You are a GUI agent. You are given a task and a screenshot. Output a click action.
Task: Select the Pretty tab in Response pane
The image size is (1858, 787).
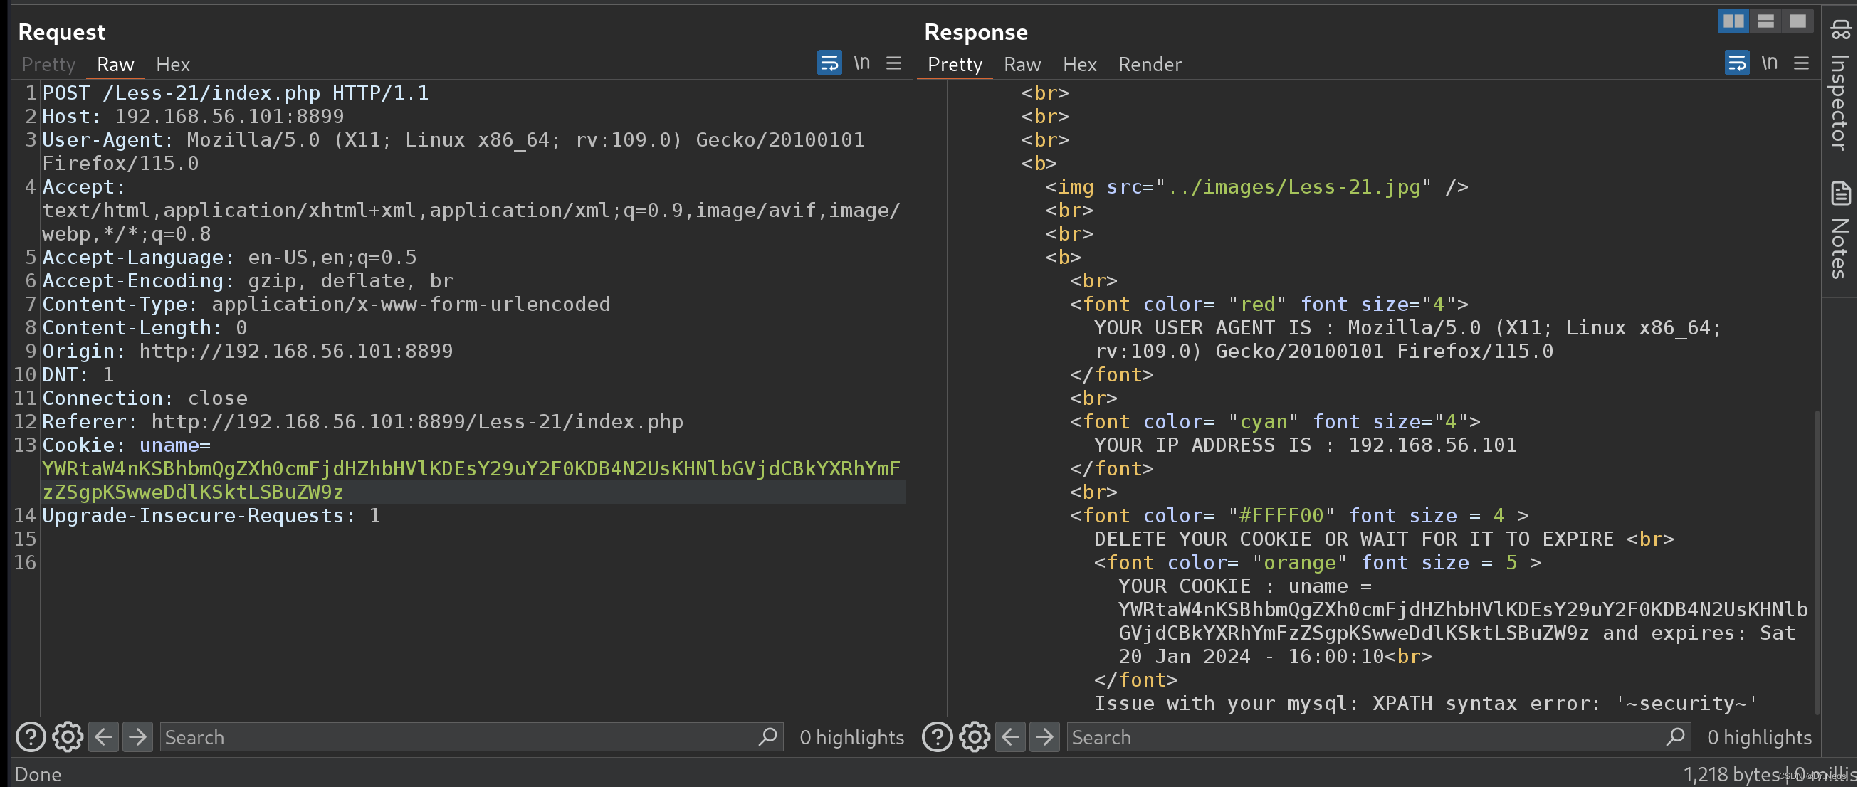point(955,64)
